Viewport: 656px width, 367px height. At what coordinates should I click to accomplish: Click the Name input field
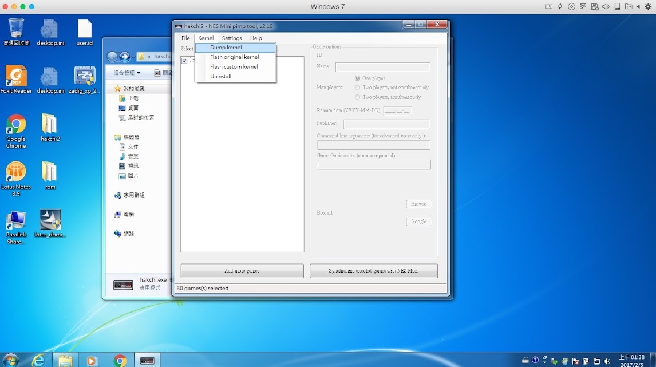click(x=383, y=67)
